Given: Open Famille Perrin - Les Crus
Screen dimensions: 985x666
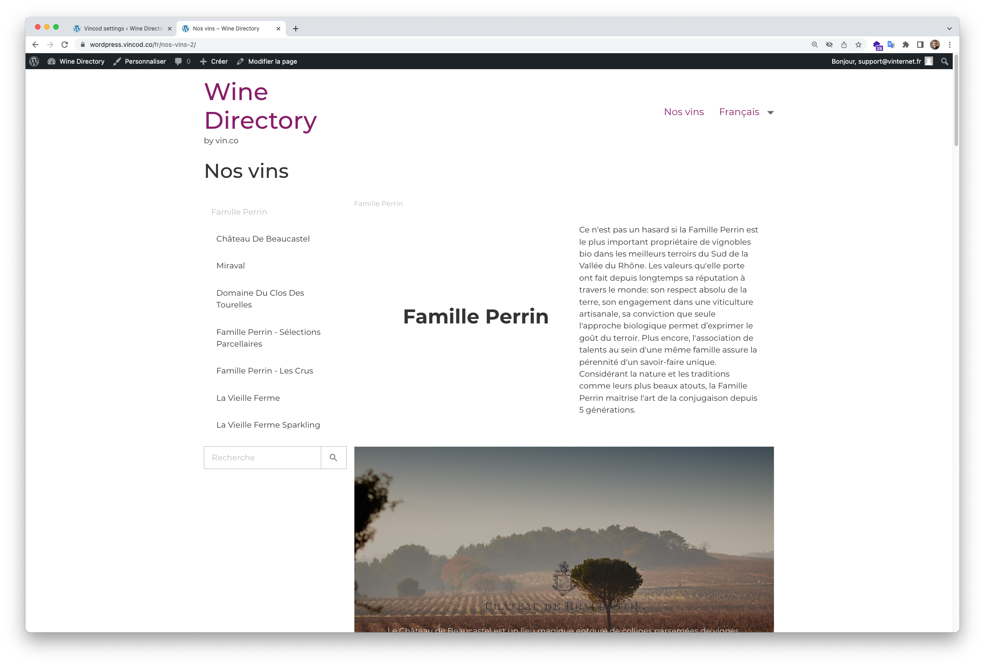Looking at the screenshot, I should point(265,371).
